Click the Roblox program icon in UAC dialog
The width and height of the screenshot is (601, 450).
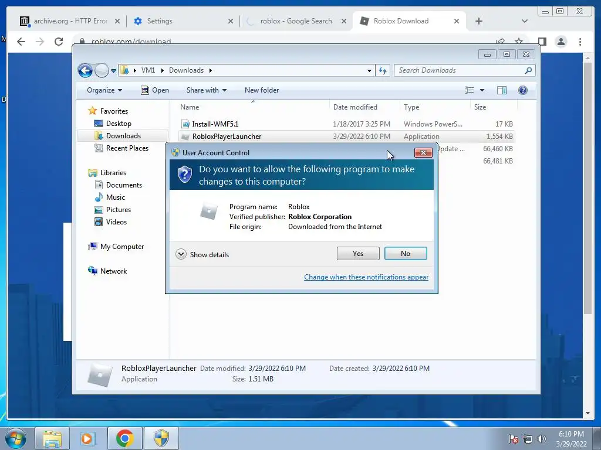click(x=209, y=211)
